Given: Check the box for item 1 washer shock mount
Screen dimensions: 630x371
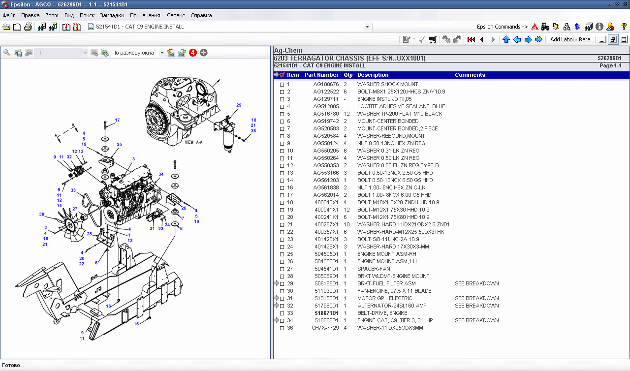Looking at the screenshot, I should [x=282, y=85].
